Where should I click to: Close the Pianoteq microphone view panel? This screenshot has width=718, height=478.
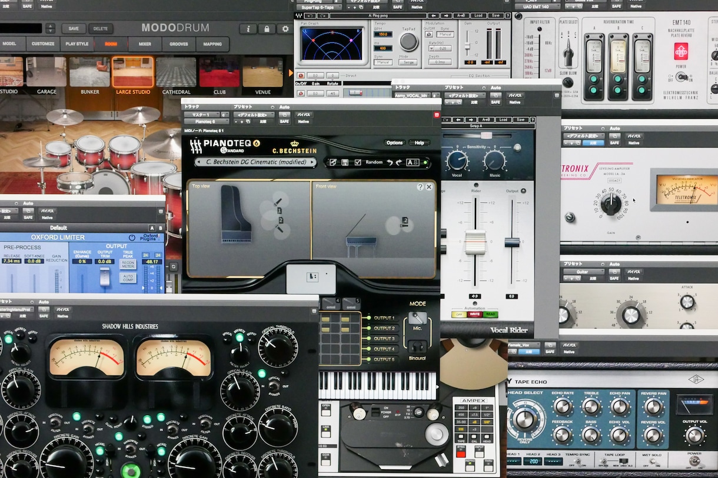[x=429, y=187]
